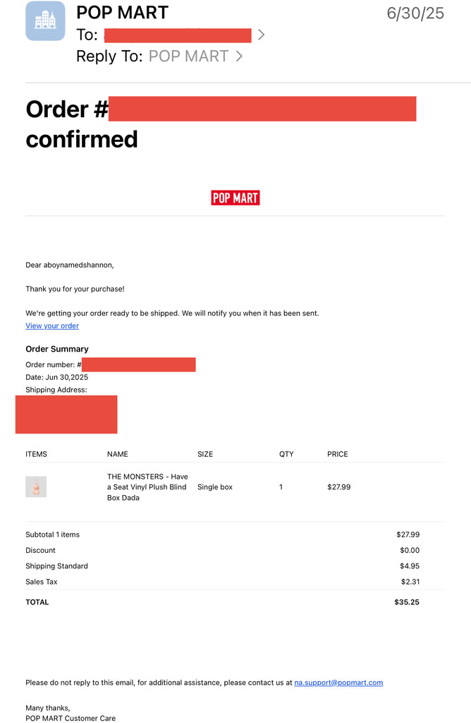The image size is (471, 723).
Task: Tap the sender's building avatar icon
Action: point(45,20)
